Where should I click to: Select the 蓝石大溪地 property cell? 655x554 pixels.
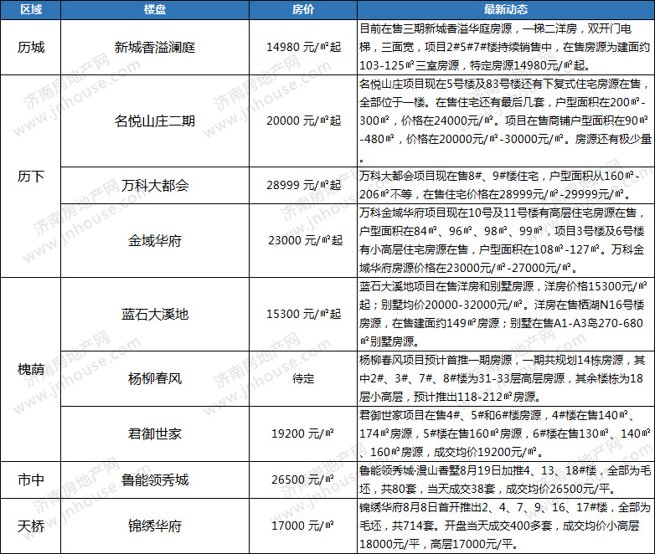pyautogui.click(x=154, y=314)
